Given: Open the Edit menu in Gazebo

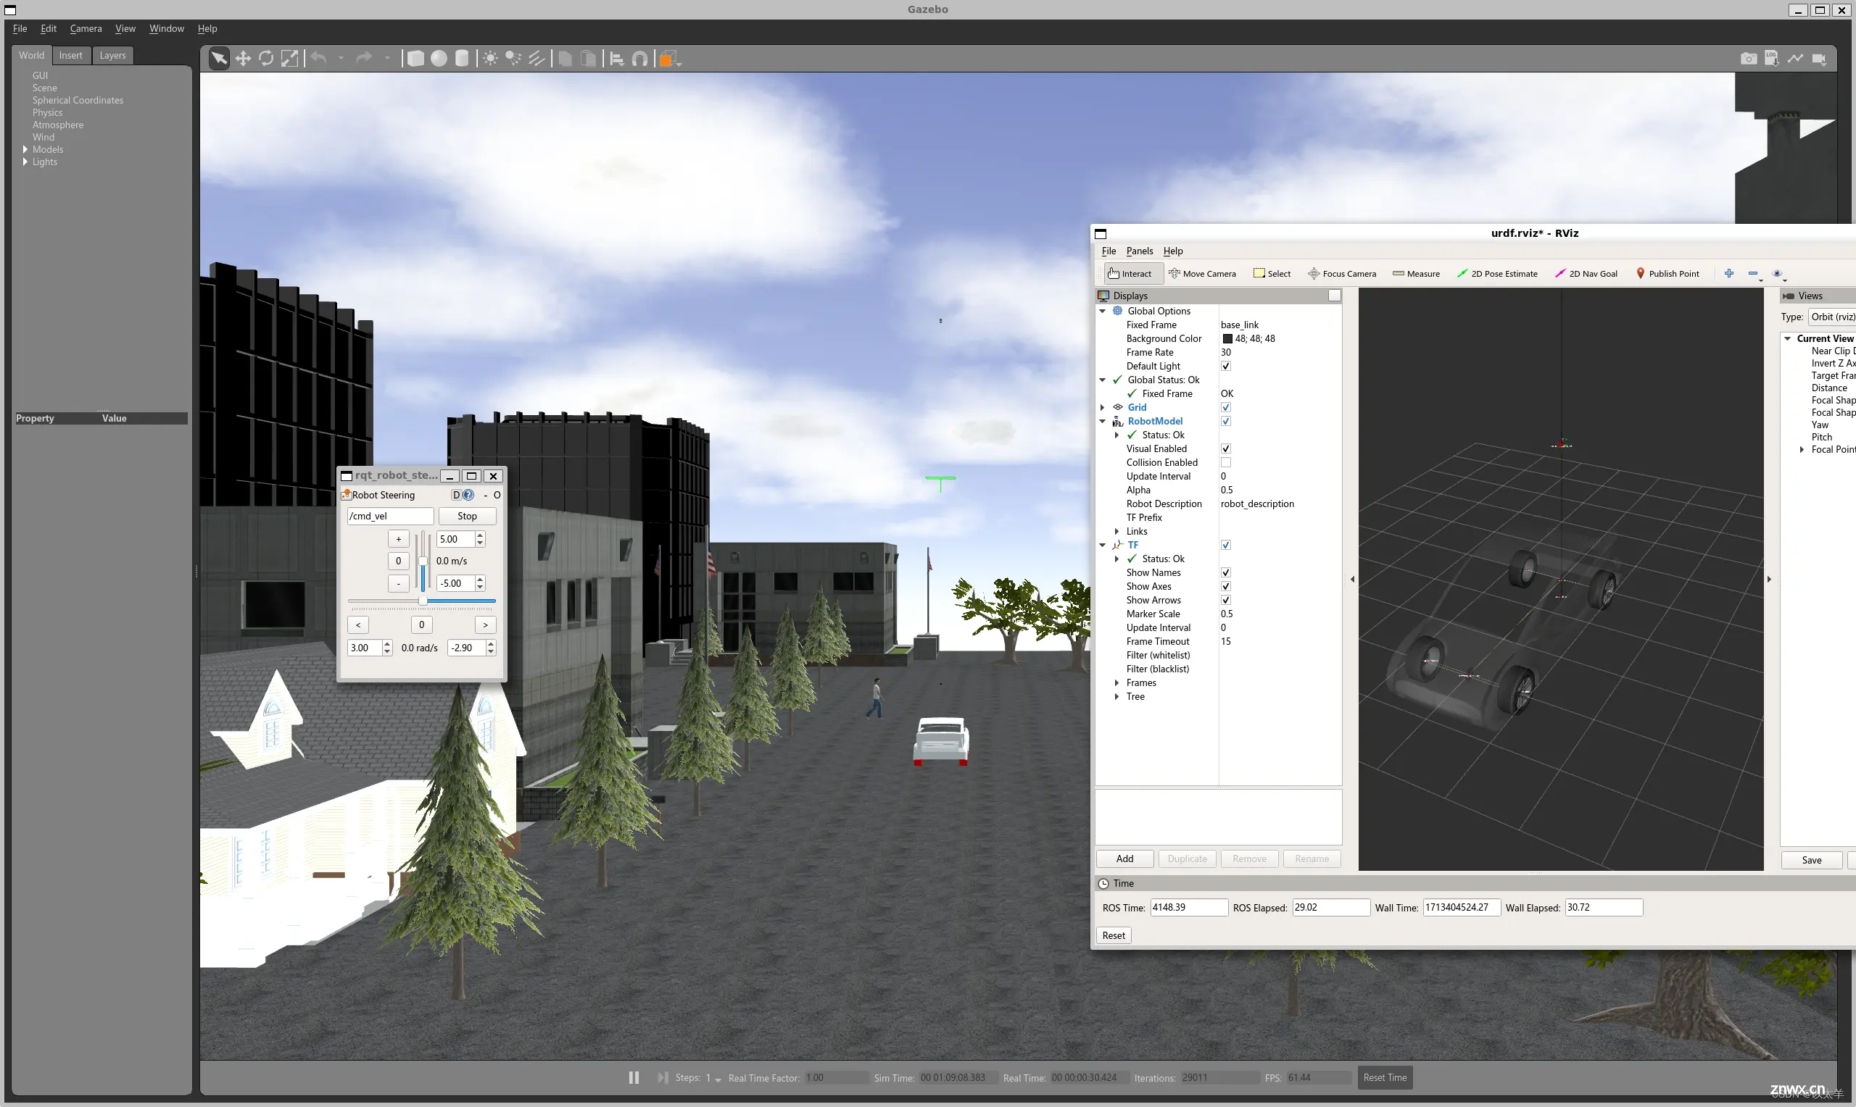Looking at the screenshot, I should pyautogui.click(x=49, y=26).
